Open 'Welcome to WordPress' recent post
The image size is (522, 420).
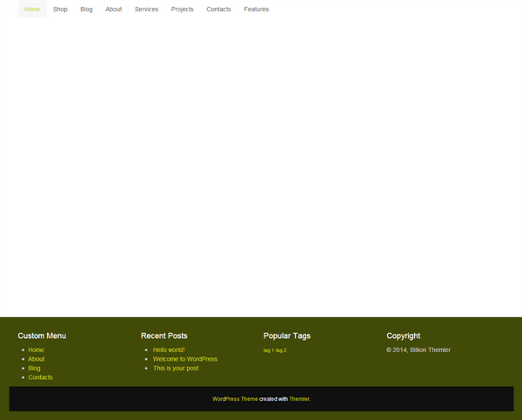(185, 359)
